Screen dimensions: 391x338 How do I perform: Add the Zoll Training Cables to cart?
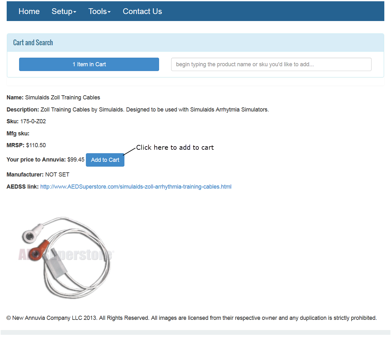105,160
